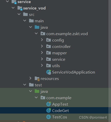Collapse the test folder

(25, 85)
